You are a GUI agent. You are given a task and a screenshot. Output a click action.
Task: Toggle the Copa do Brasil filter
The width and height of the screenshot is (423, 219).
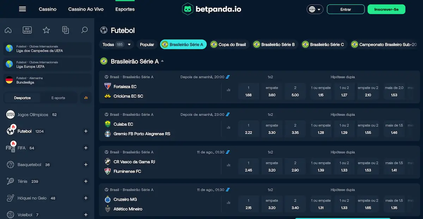pos(229,44)
